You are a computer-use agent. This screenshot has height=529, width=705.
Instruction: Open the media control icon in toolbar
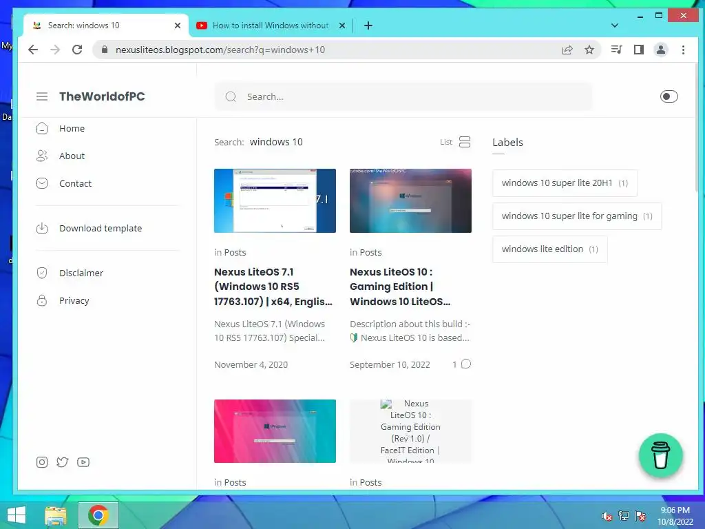point(616,50)
